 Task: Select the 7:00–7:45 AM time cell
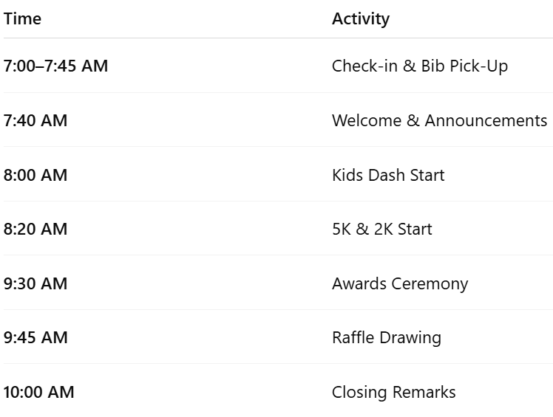pos(55,66)
